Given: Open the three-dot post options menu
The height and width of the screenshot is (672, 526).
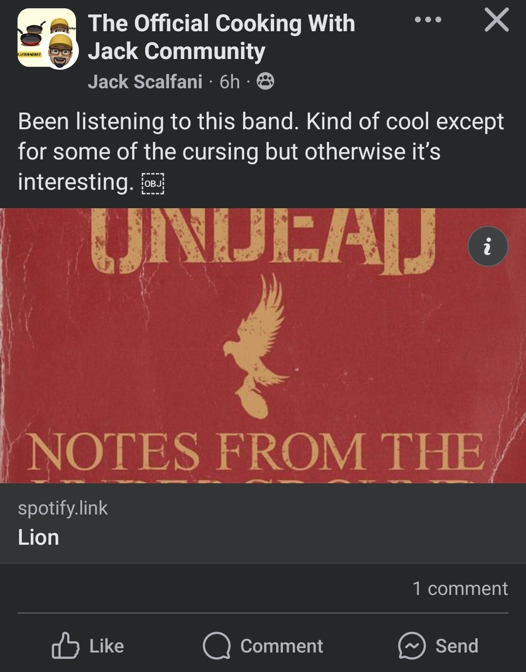Looking at the screenshot, I should click(428, 20).
